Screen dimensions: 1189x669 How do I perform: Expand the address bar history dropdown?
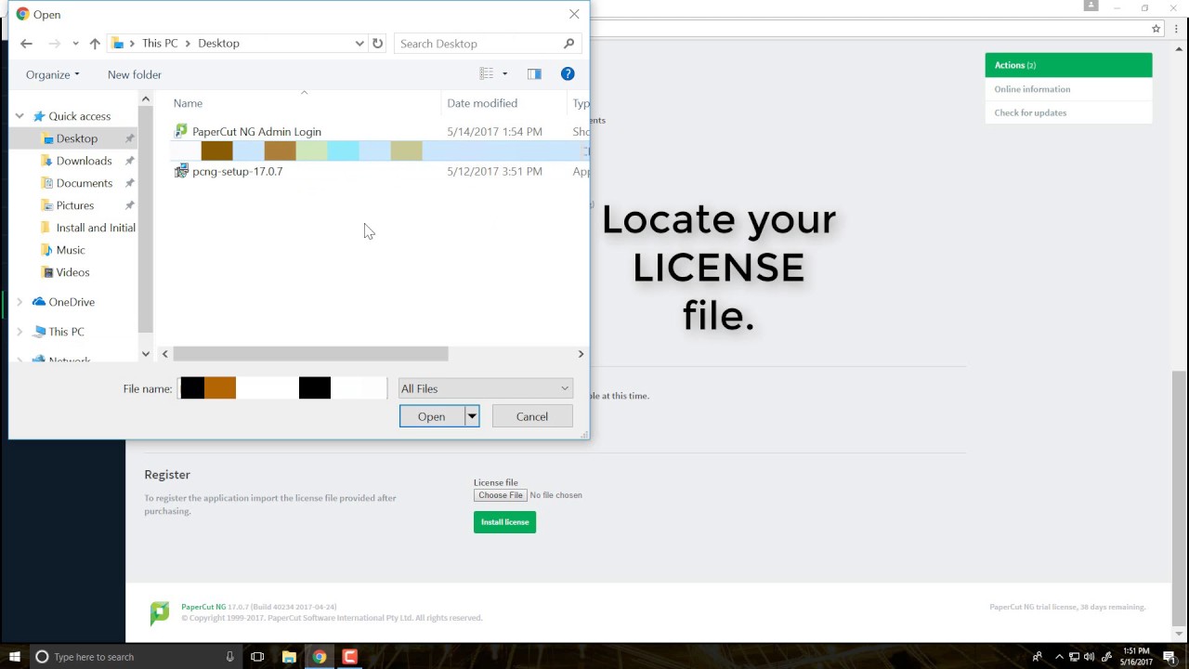click(x=359, y=44)
